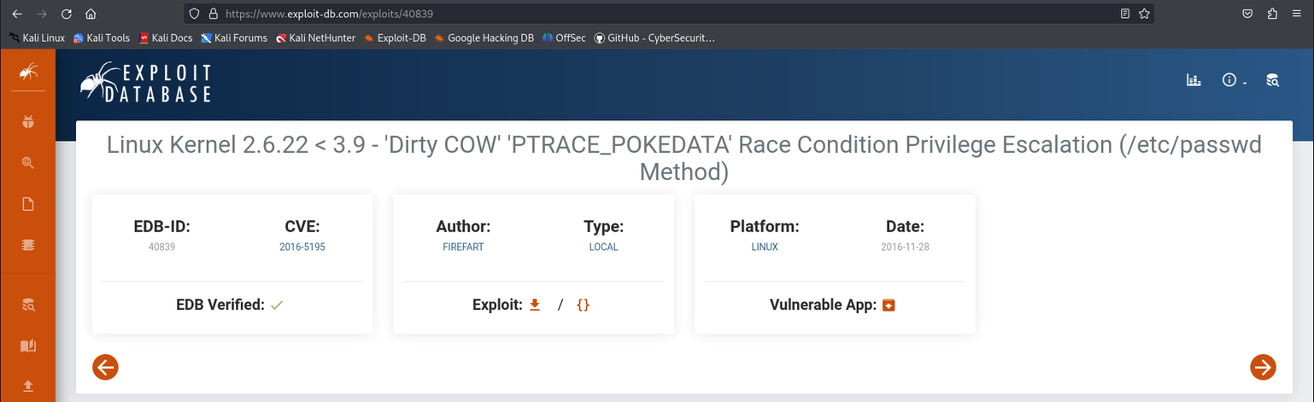Viewport: 1314px width, 402px height.
Task: Open the statistics chart icon
Action: (x=1194, y=80)
